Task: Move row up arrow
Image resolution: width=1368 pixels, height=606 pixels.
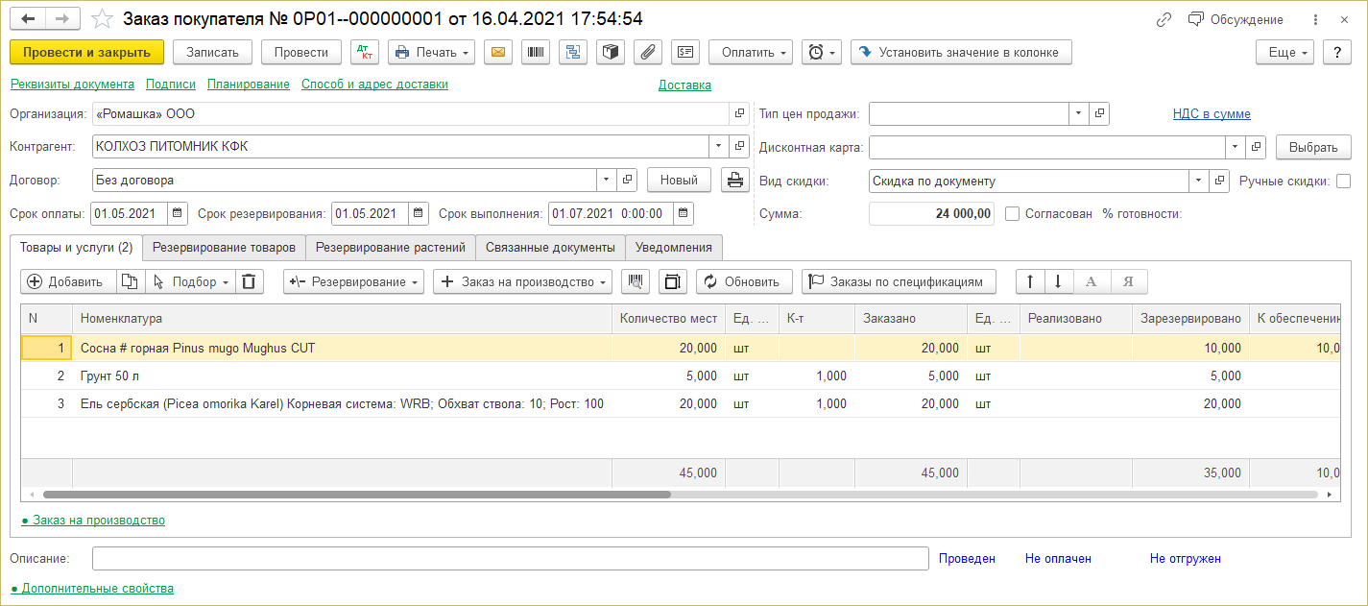Action: [1031, 281]
